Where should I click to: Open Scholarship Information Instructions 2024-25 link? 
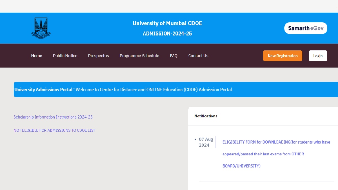click(53, 117)
